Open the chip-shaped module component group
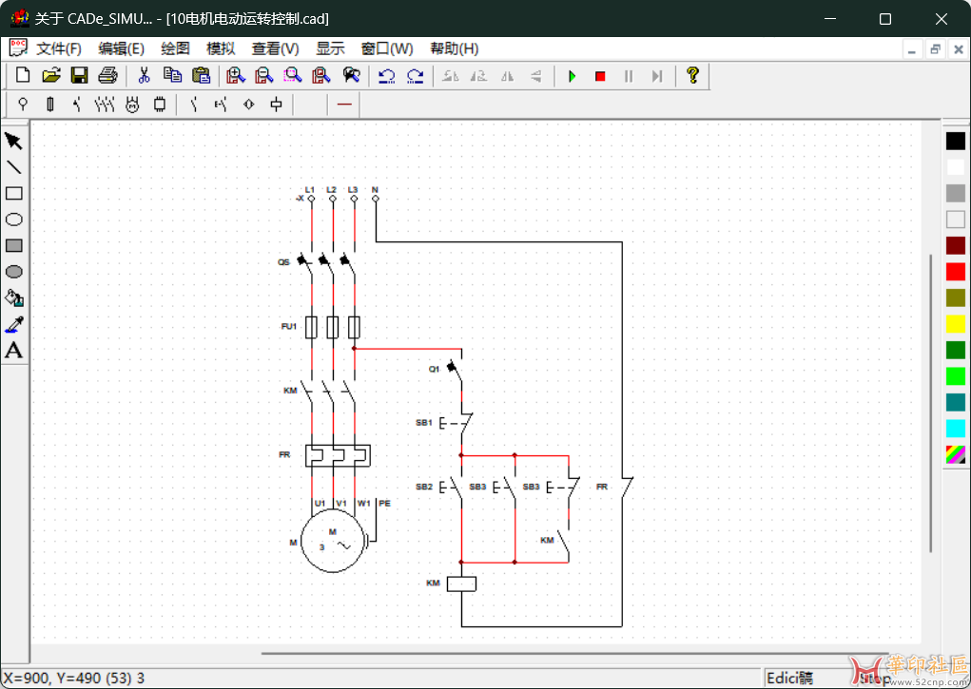The height and width of the screenshot is (689, 971). click(x=160, y=104)
